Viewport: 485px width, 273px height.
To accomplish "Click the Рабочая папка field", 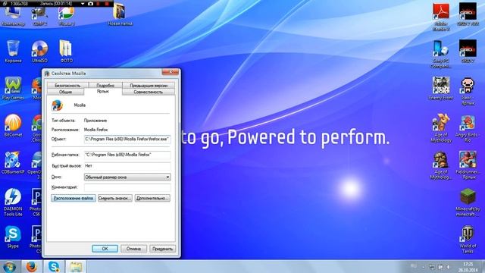I will [127, 155].
